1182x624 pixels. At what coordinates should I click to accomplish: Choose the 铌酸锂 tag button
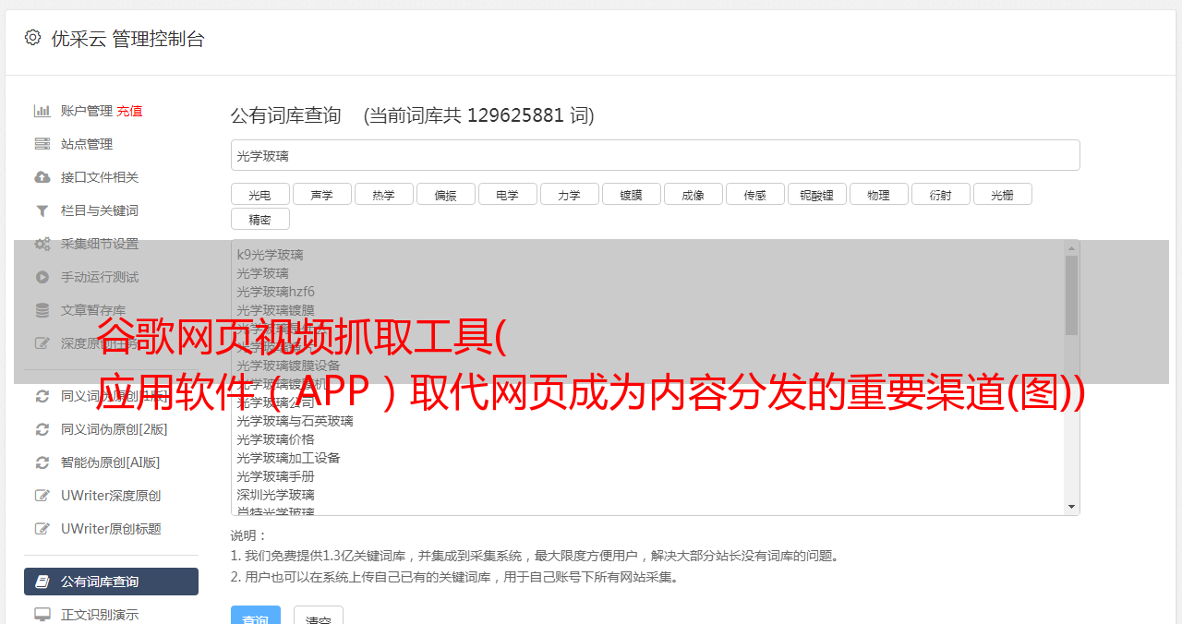pos(816,194)
